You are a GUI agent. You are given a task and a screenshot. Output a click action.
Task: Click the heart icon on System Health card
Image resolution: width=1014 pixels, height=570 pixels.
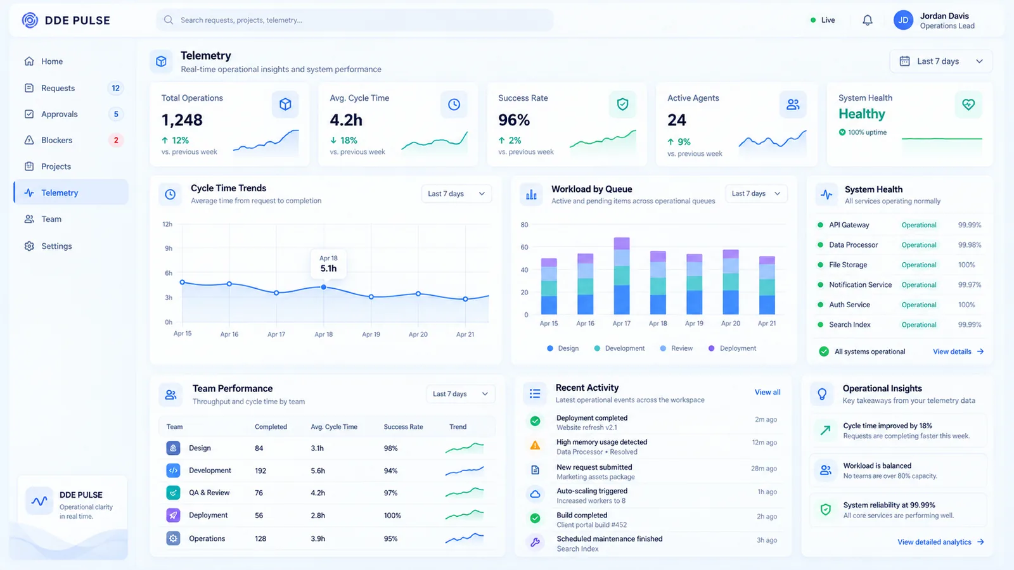point(968,104)
